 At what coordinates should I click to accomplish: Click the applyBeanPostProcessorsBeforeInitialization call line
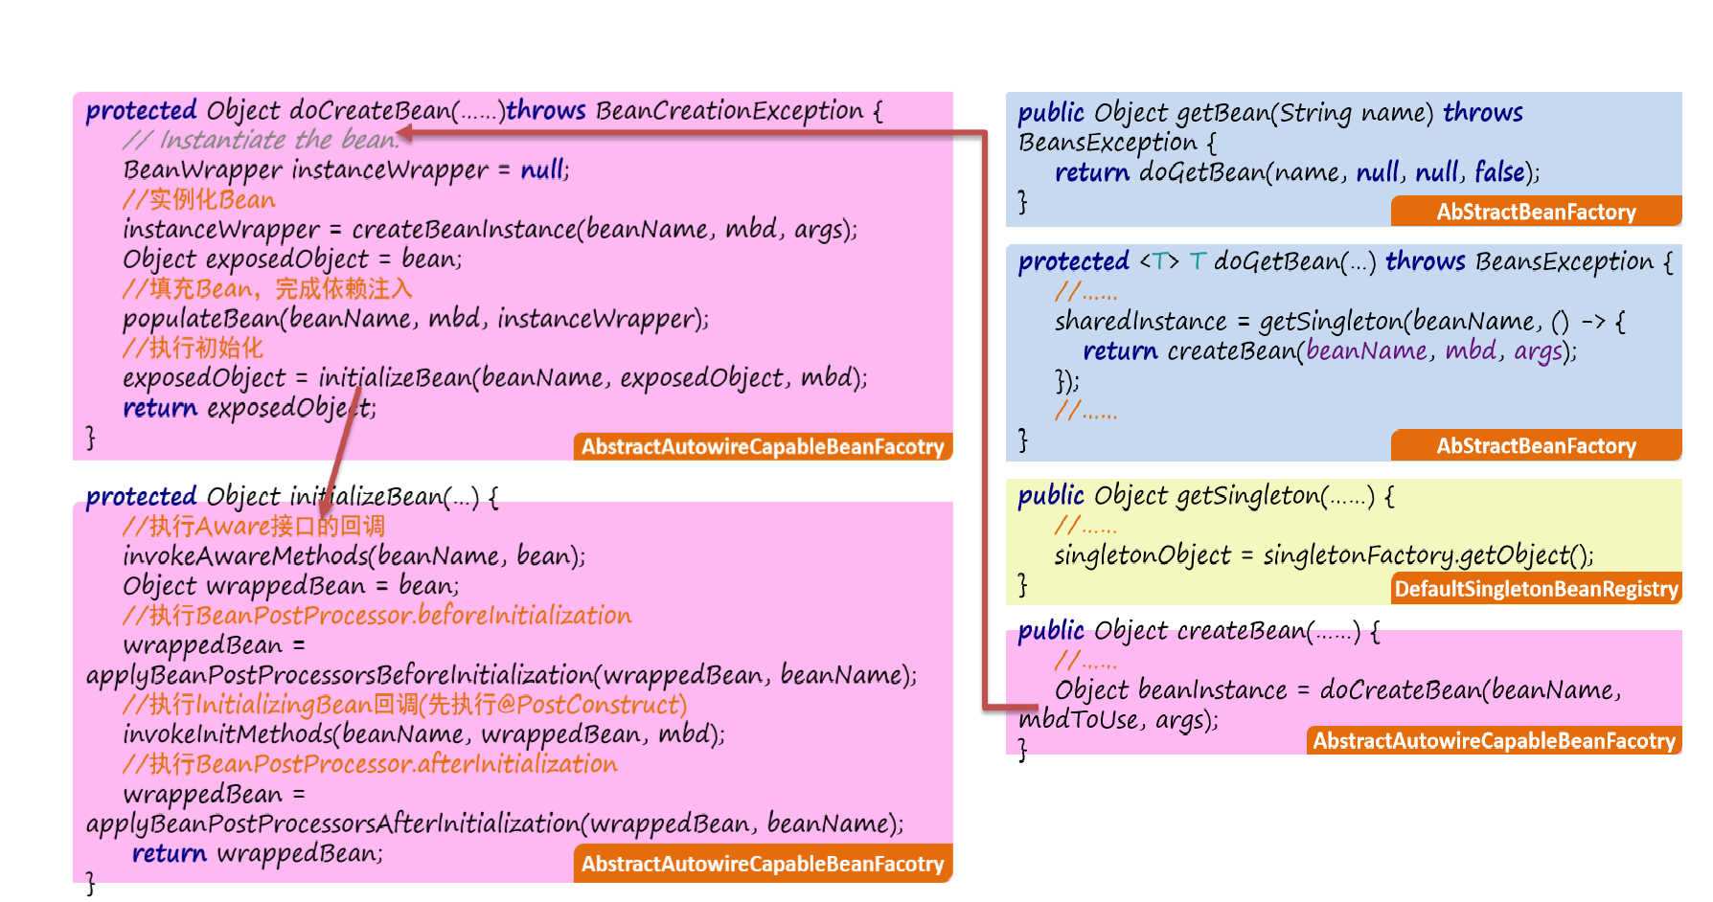pos(501,675)
